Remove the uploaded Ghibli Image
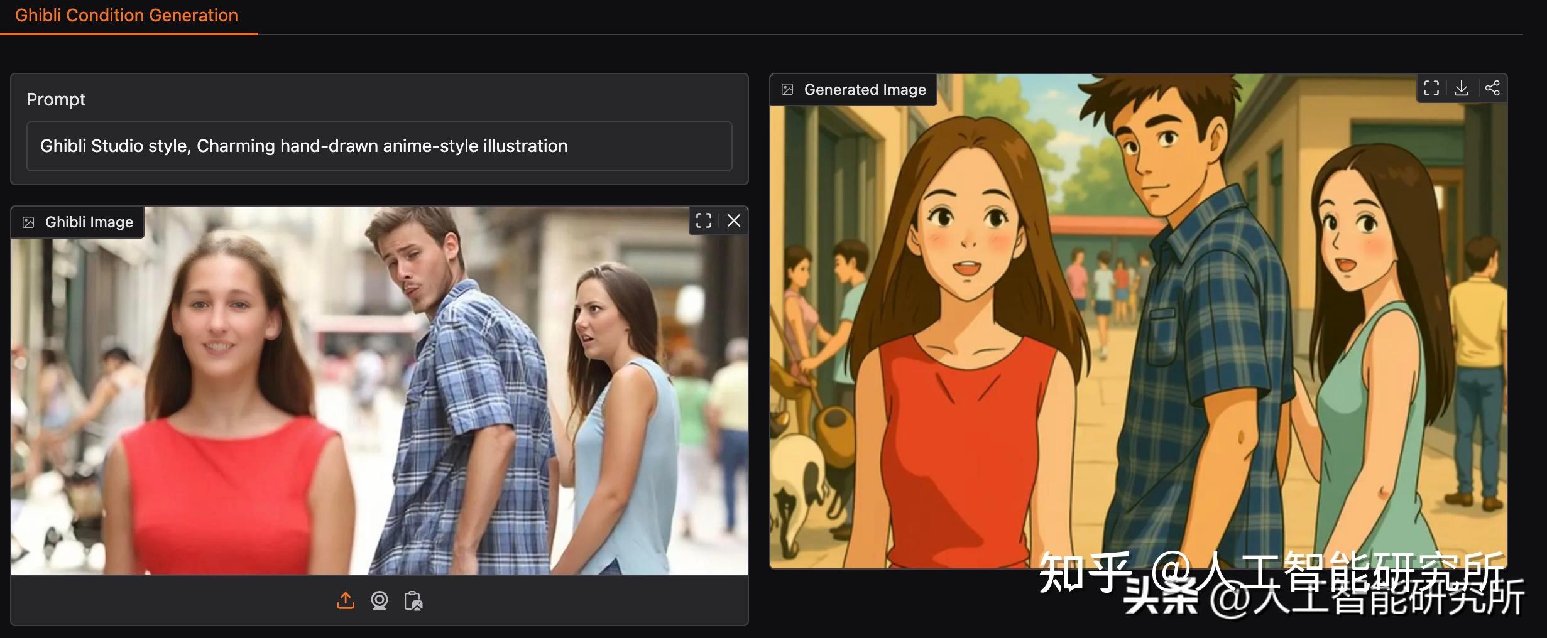Screen dimensions: 1547x638 click(733, 221)
